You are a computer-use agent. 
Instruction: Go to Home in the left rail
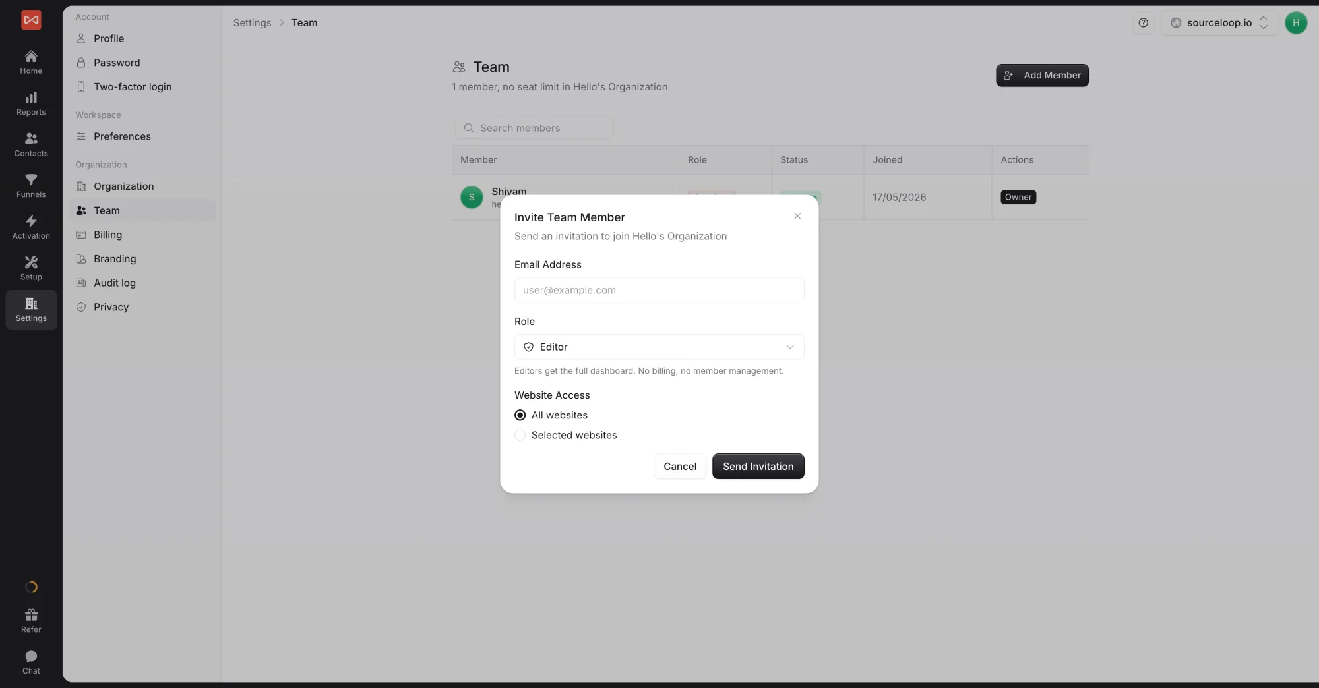click(31, 62)
